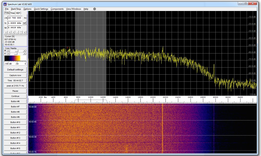Open the Start/Stop menu
Screen dimensions: 261x156
pyautogui.click(x=16, y=9)
